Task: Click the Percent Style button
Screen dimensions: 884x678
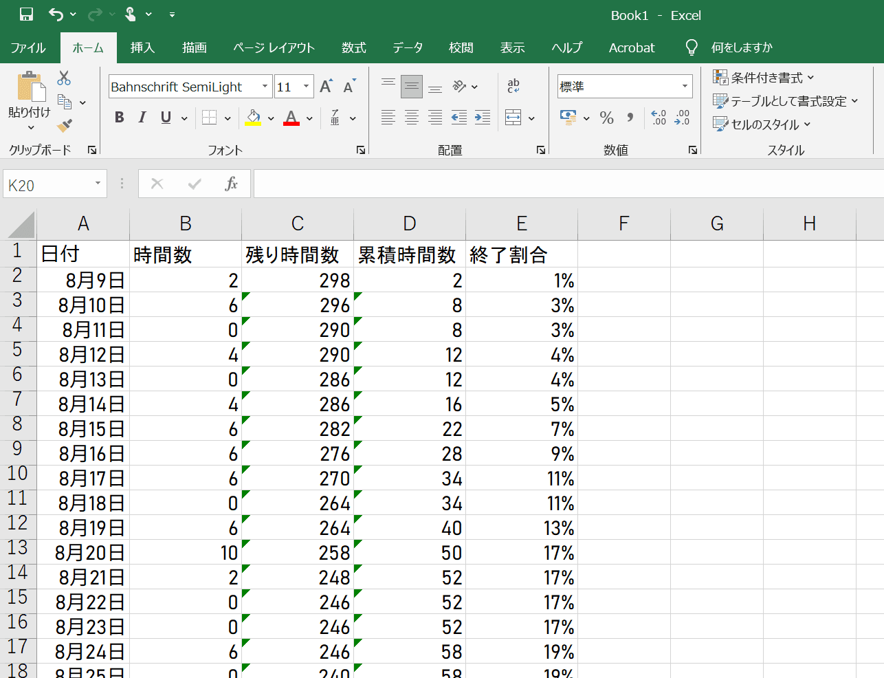Action: [x=606, y=118]
